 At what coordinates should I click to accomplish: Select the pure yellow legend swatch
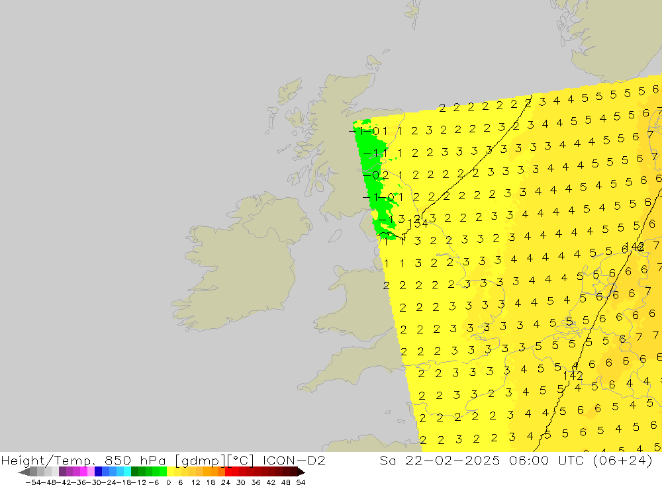pyautogui.click(x=171, y=472)
